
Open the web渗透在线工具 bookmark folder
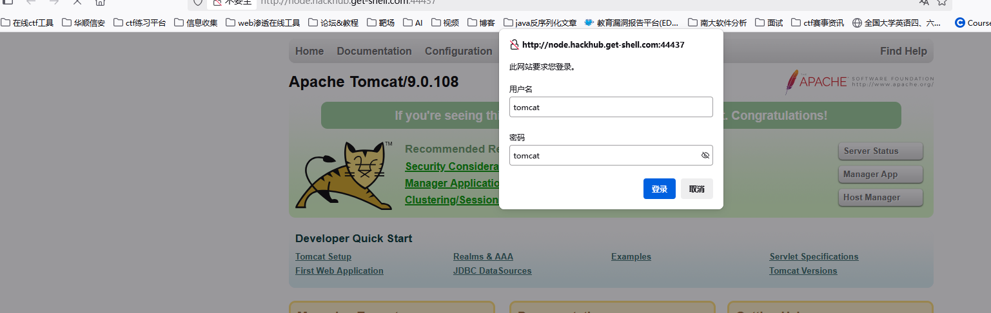pos(263,23)
